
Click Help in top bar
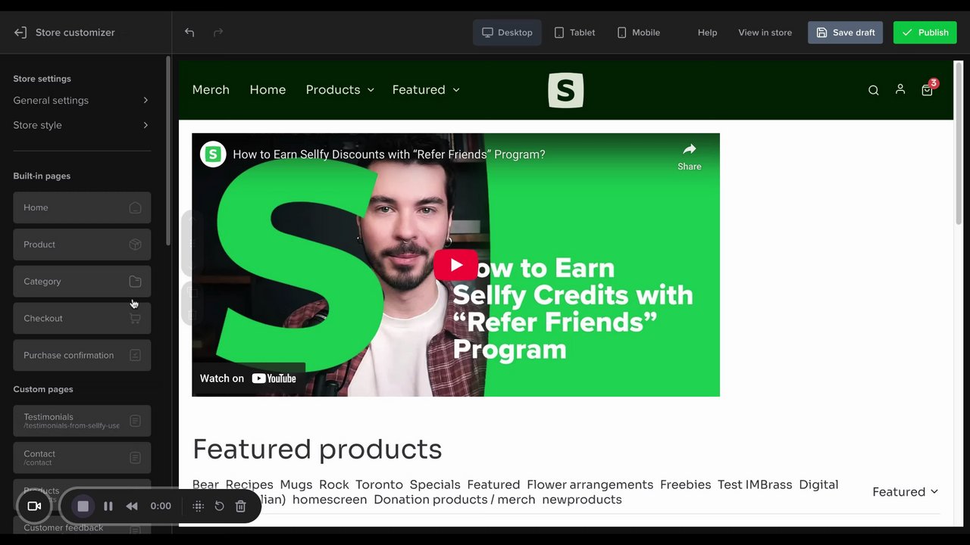click(x=707, y=33)
